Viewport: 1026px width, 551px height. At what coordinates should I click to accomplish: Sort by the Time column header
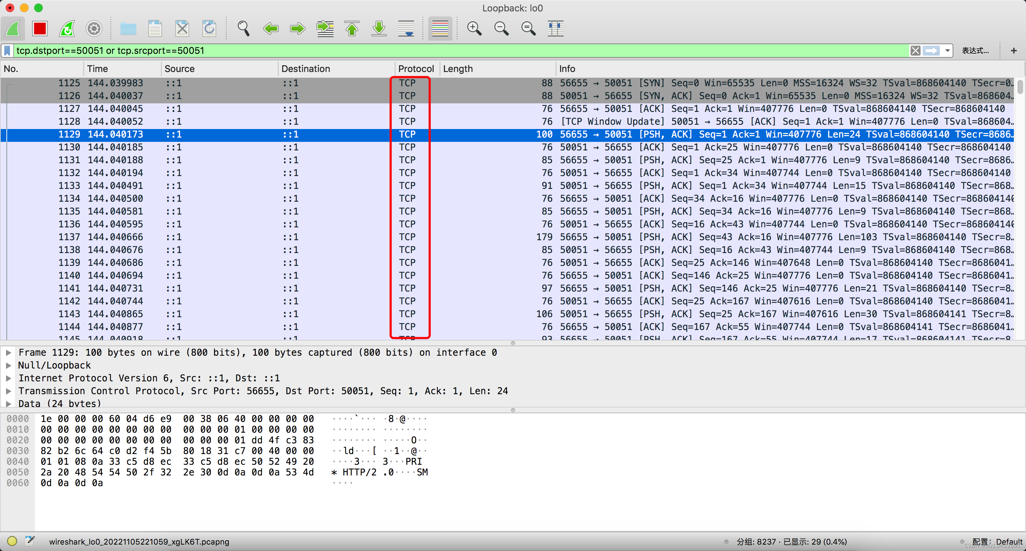123,69
